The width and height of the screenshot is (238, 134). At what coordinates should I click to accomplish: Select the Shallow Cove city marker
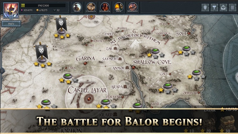pos(134,67)
